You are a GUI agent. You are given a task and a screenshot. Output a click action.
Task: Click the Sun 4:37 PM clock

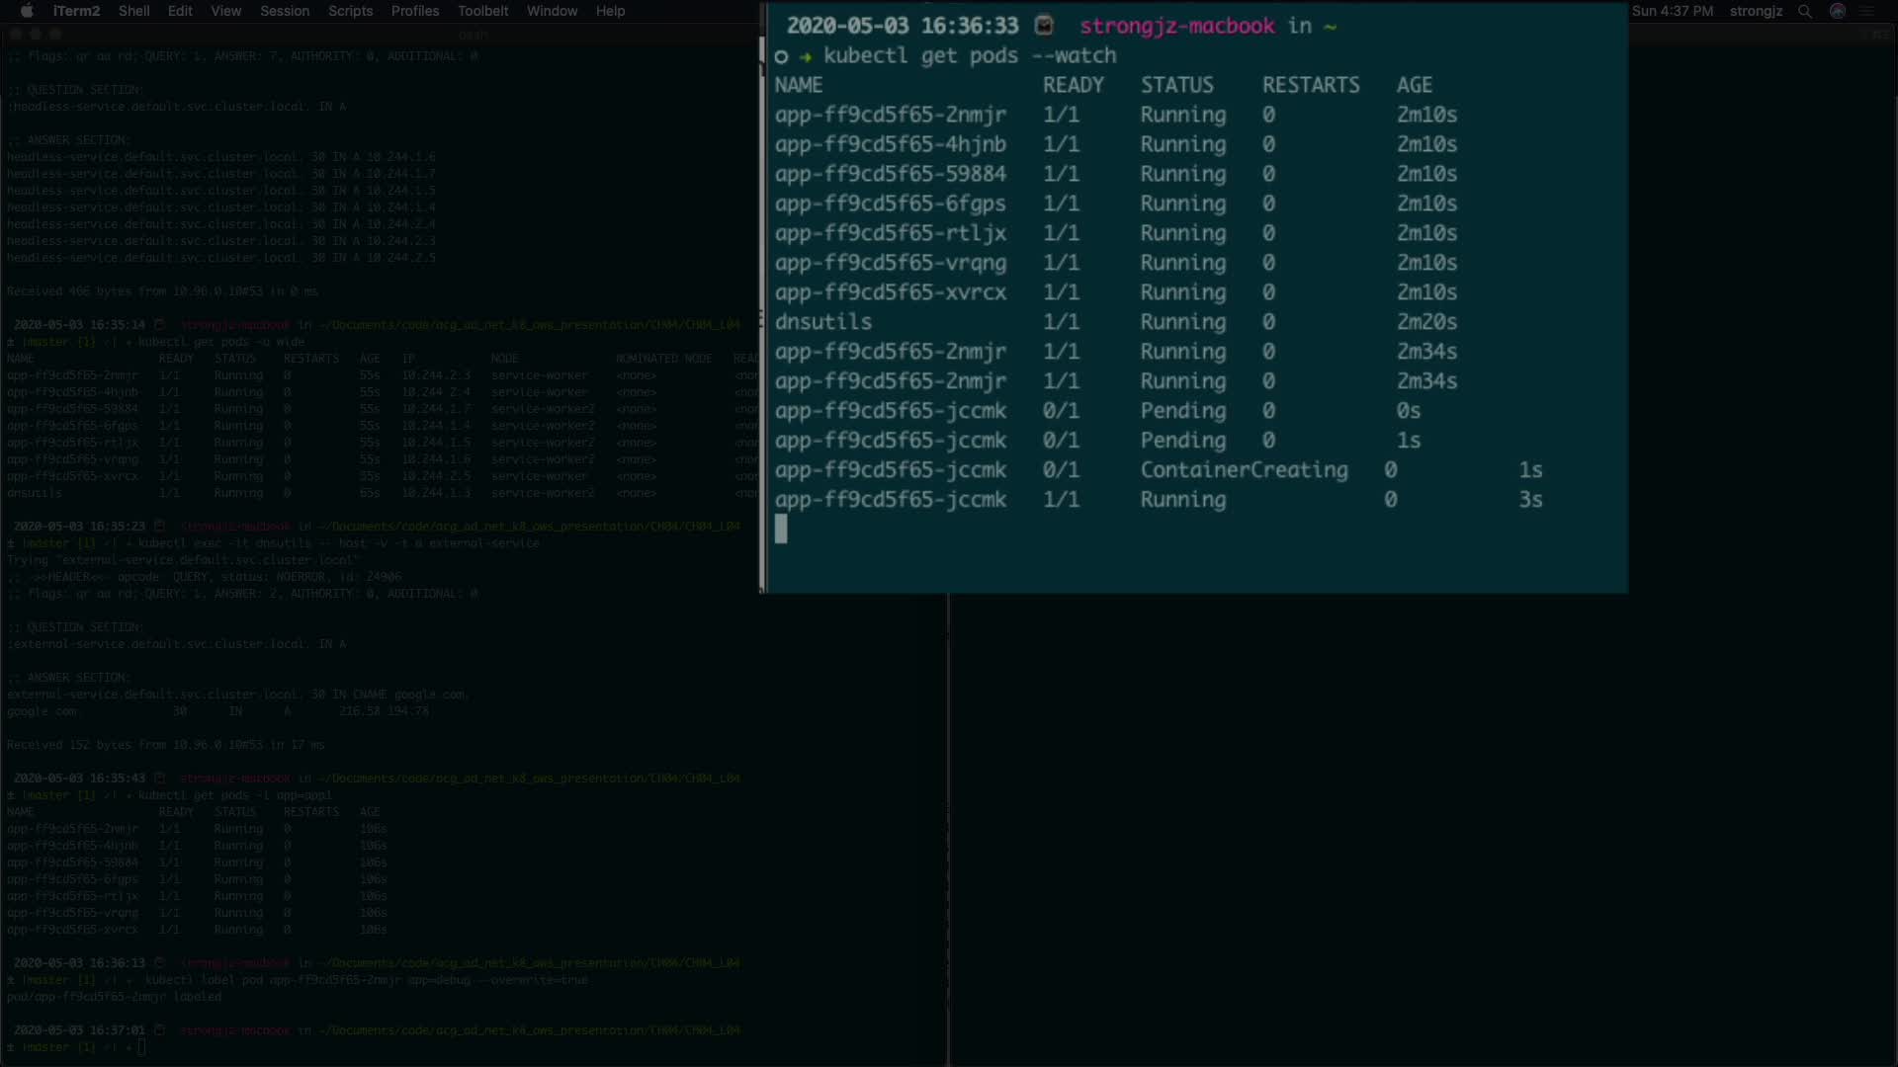click(x=1673, y=11)
